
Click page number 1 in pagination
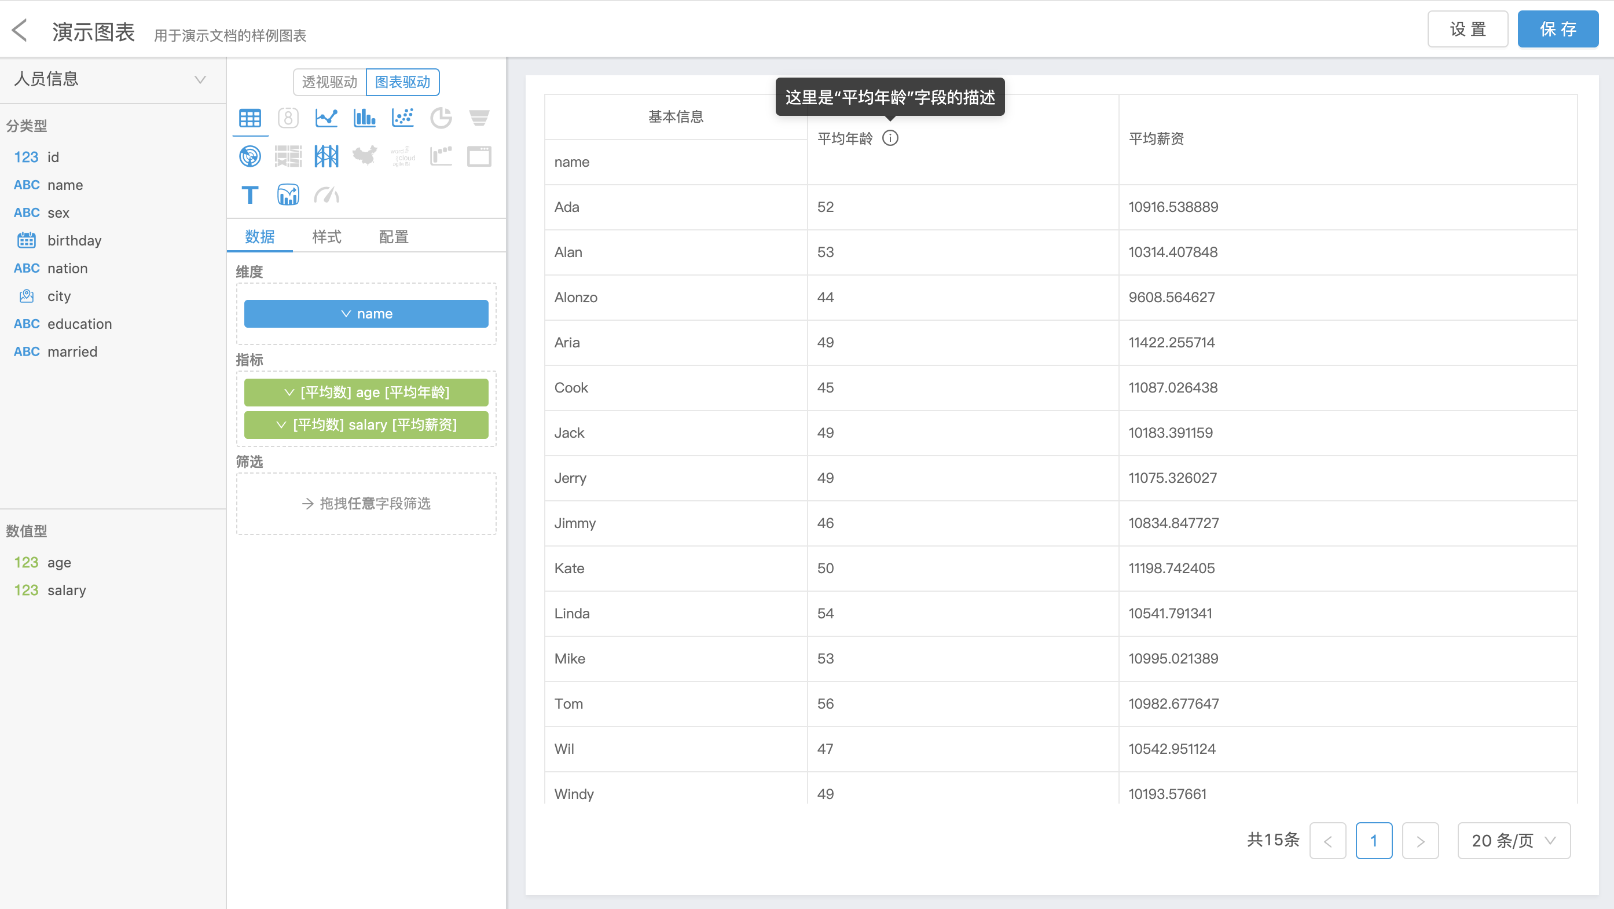[x=1373, y=840]
